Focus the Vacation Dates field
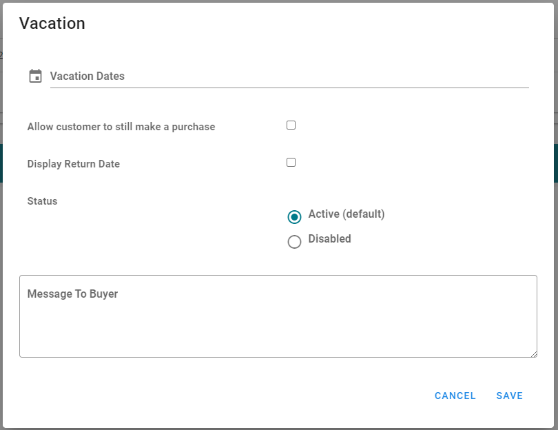558x430 pixels. tap(289, 76)
